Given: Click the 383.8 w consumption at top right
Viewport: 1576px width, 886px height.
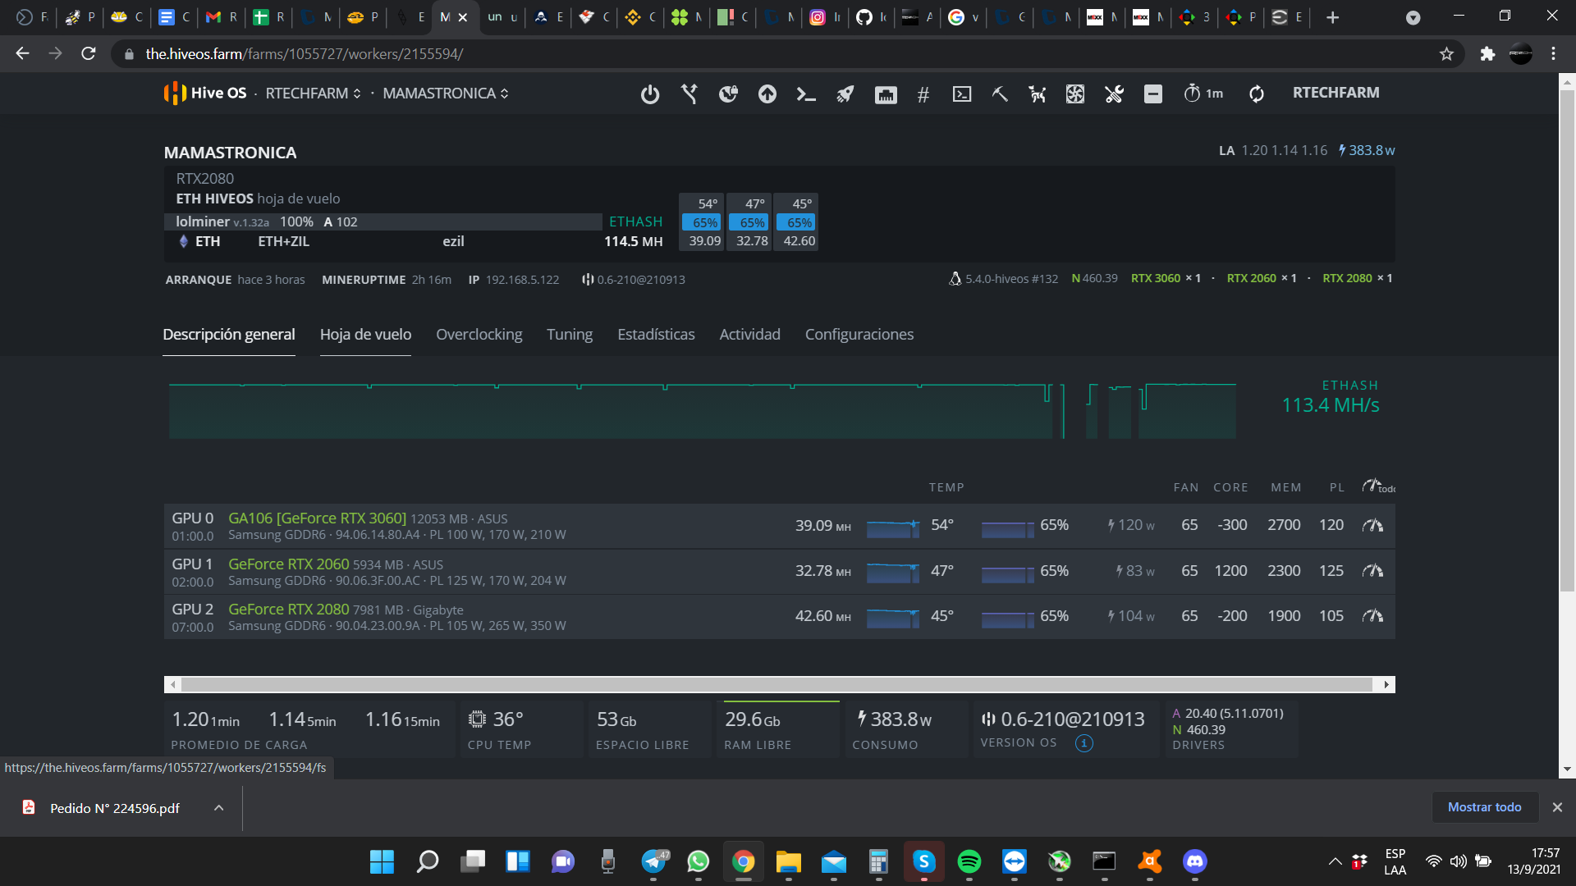Looking at the screenshot, I should (1367, 150).
